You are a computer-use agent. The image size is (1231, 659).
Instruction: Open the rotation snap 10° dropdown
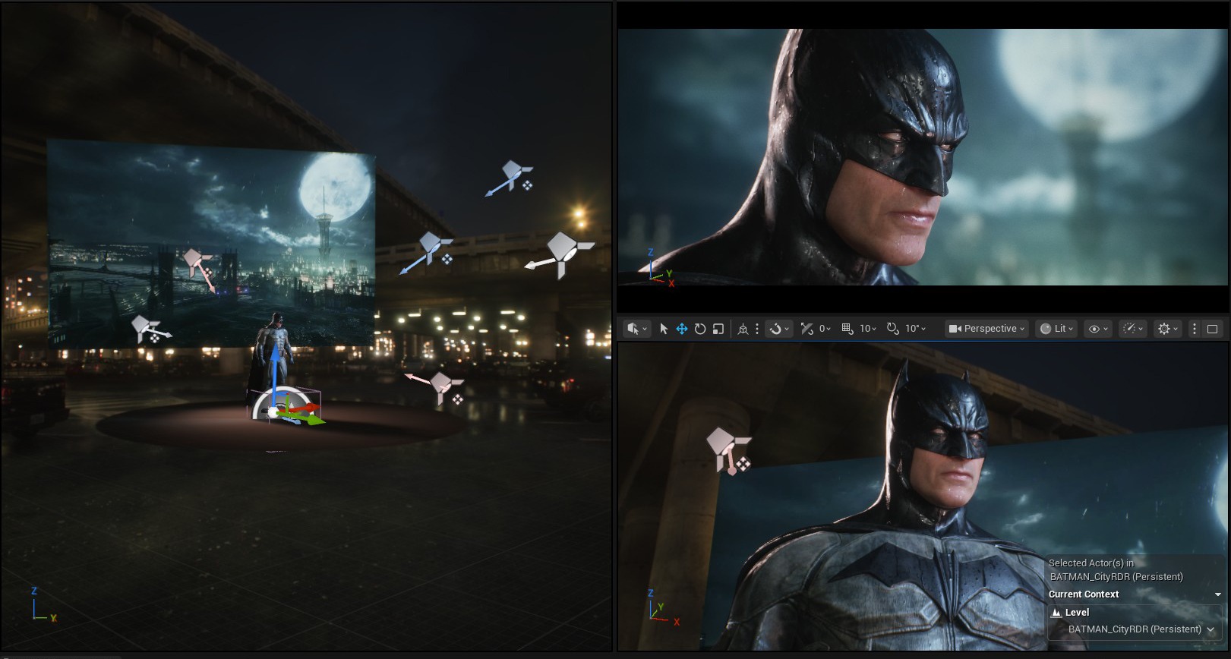(x=916, y=329)
